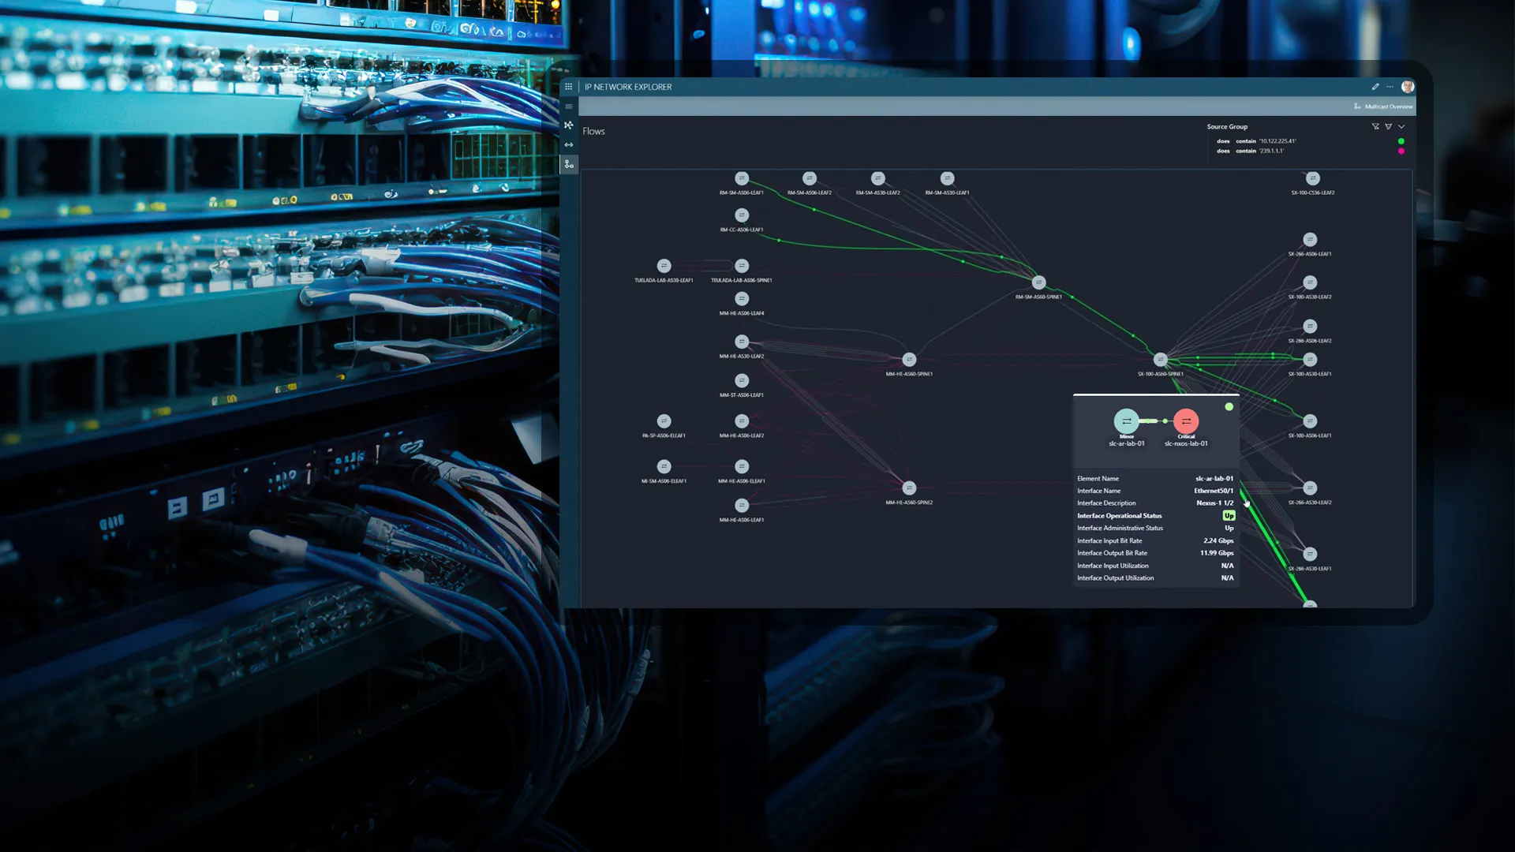Open the hamburger menu in the sidebar
The width and height of the screenshot is (1515, 852).
tap(568, 106)
